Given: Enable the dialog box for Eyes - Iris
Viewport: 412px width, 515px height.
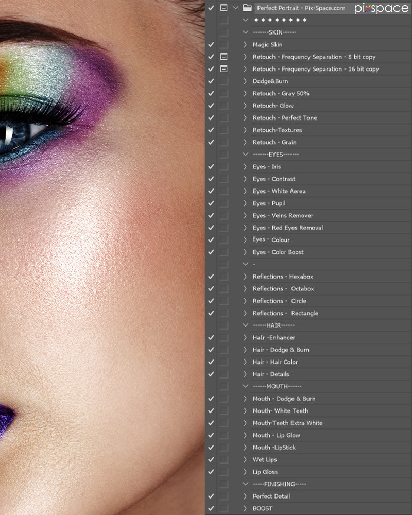Looking at the screenshot, I should click(x=224, y=167).
